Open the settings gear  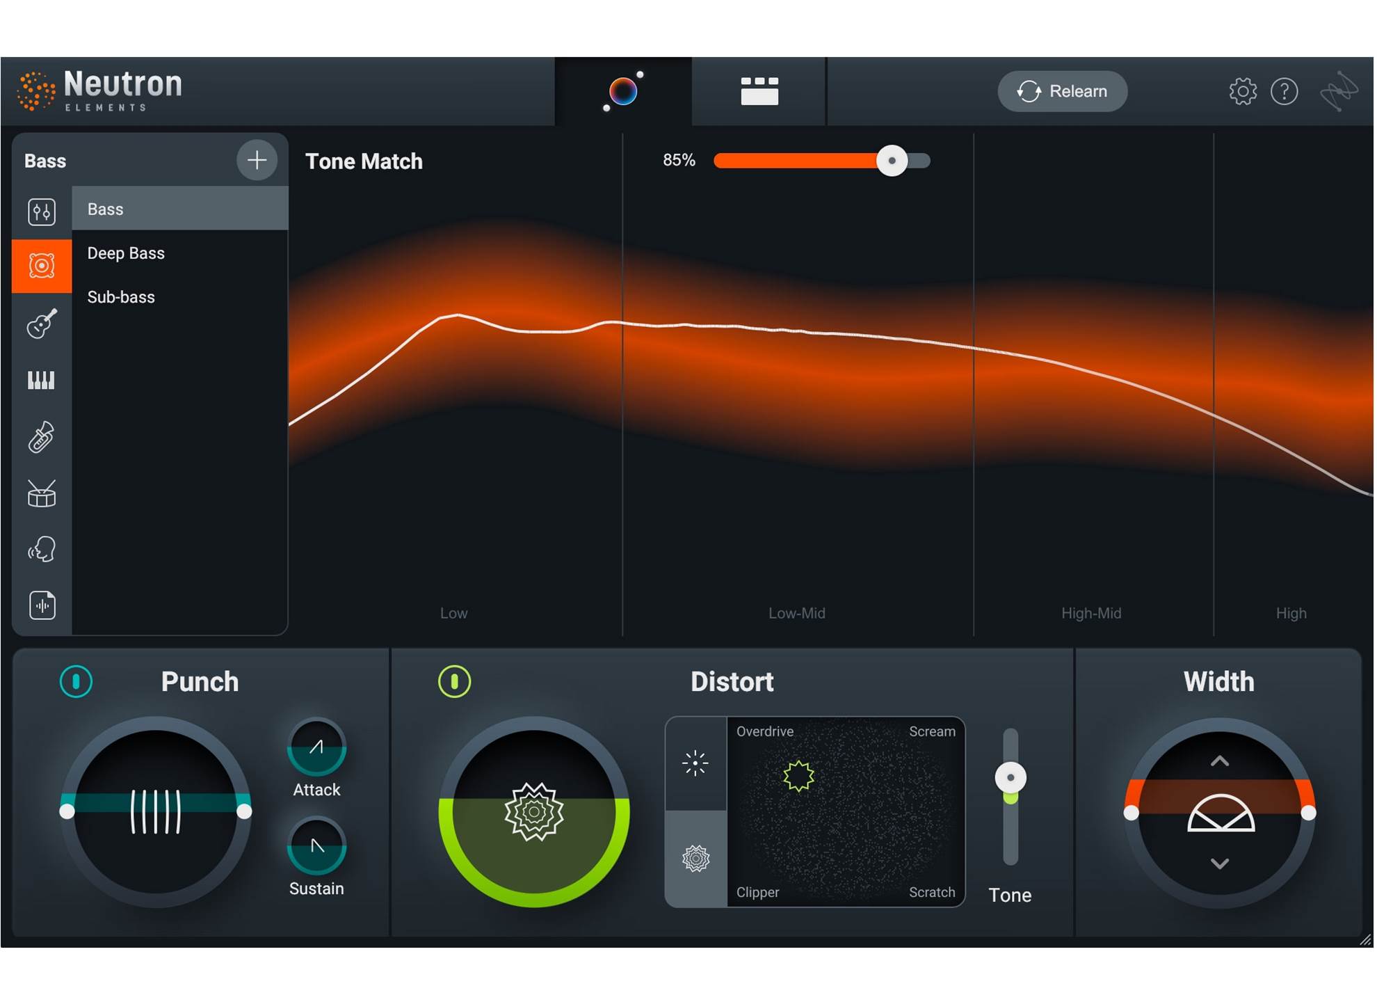coord(1242,91)
